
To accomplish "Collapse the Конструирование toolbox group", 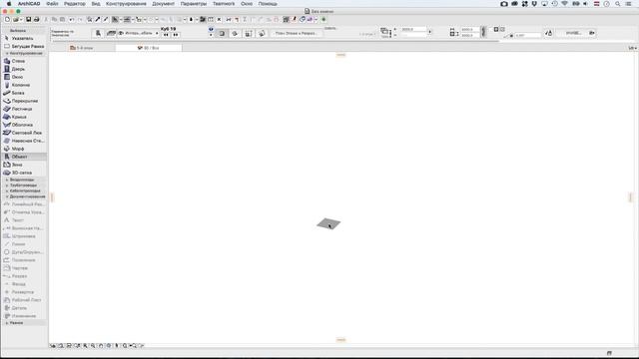I will [24, 53].
